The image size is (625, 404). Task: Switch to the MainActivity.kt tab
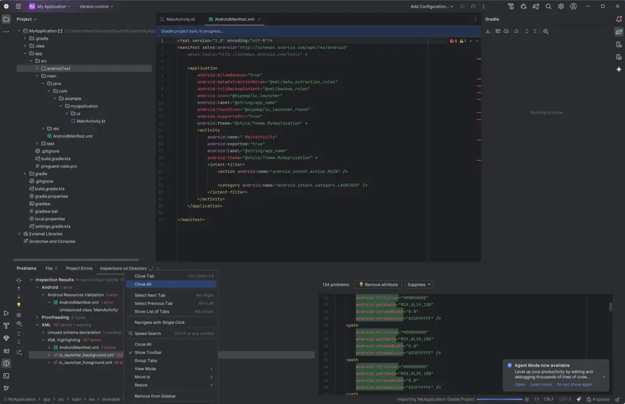[179, 19]
